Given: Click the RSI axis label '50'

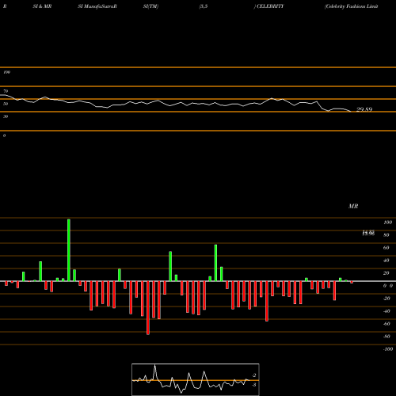Looking at the screenshot, I should (x=6, y=104).
